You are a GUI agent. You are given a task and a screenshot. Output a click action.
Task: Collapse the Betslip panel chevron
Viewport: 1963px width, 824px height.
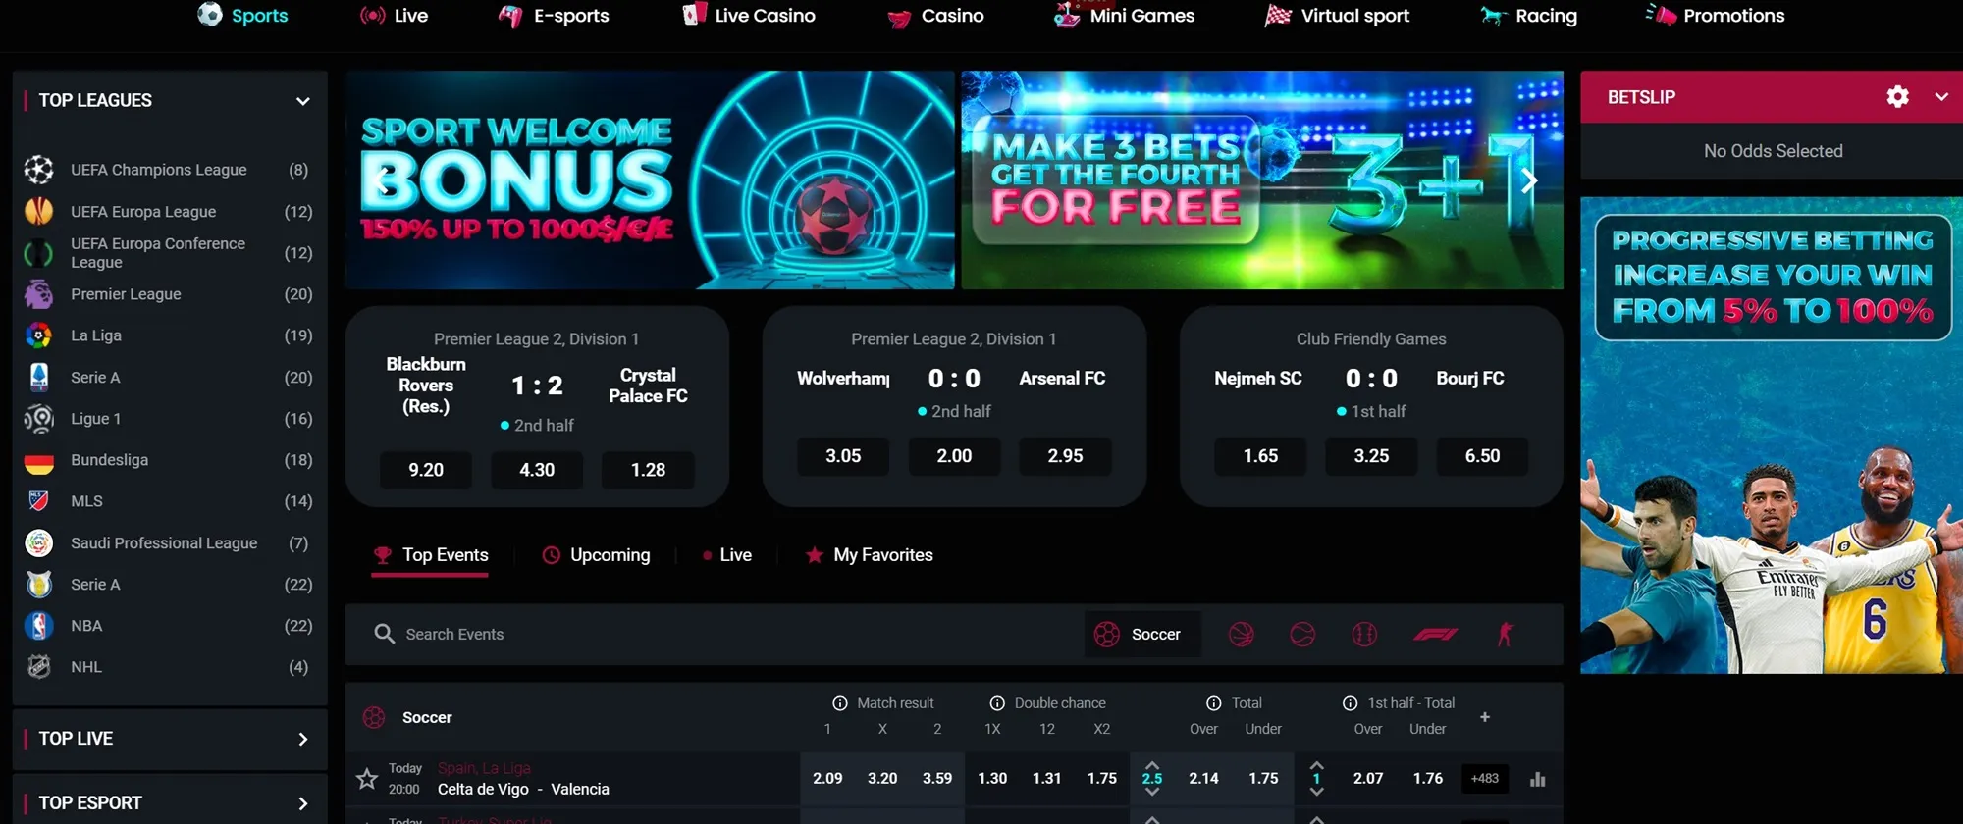coord(1940,96)
